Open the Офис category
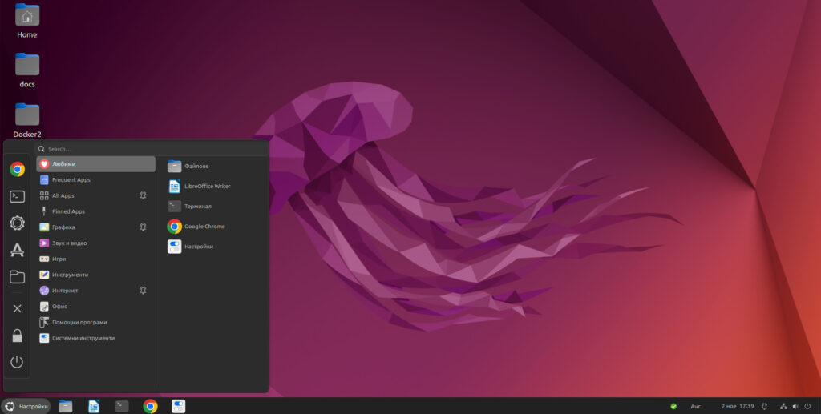821x414 pixels. click(x=96, y=307)
